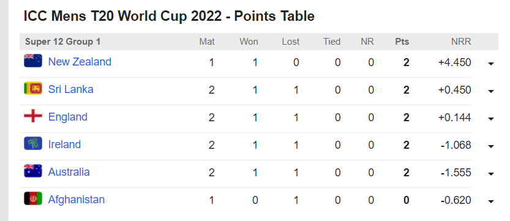Expand the Australia row details arrow

coord(491,174)
